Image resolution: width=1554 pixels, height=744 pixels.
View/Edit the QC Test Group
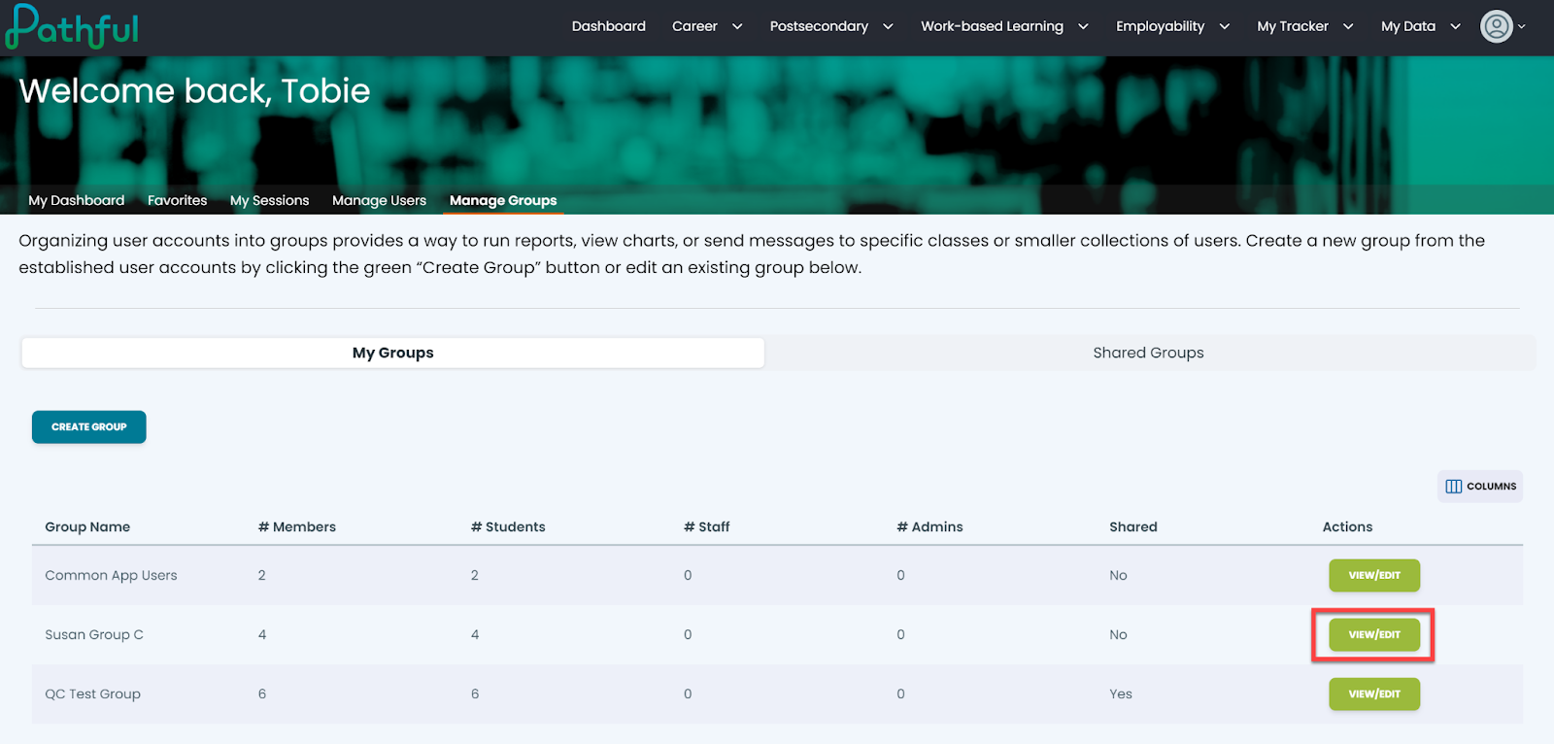(1374, 694)
